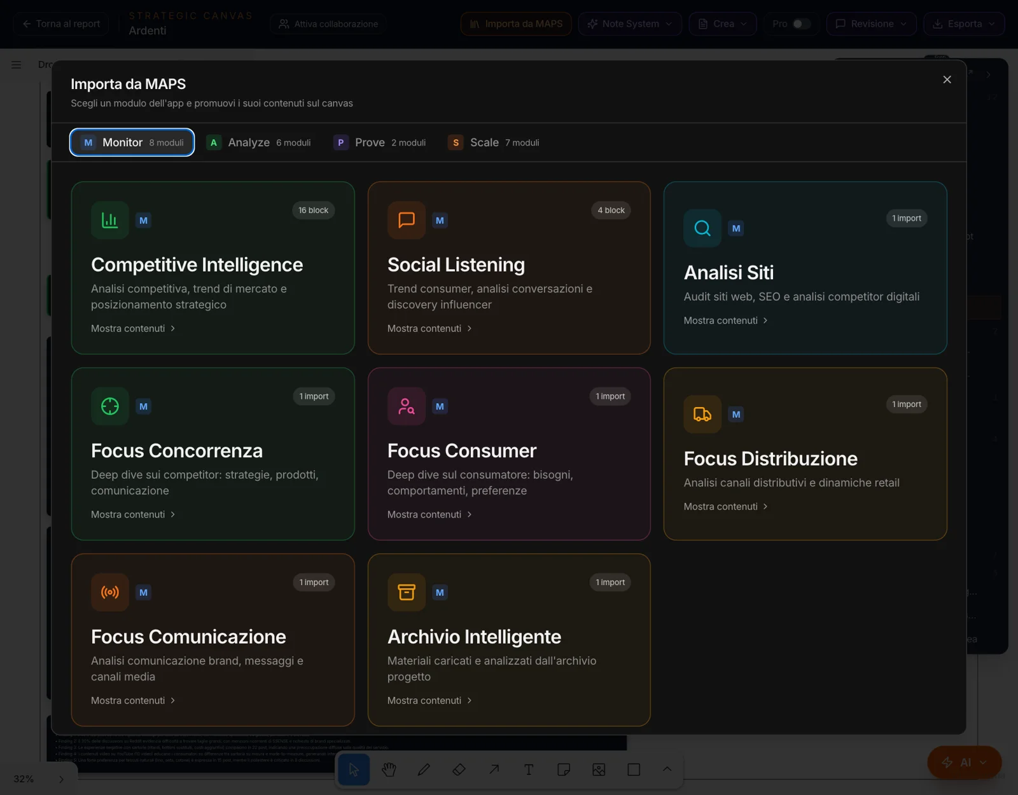
Task: Click the Focus Distribuzione truck icon
Action: [702, 414]
